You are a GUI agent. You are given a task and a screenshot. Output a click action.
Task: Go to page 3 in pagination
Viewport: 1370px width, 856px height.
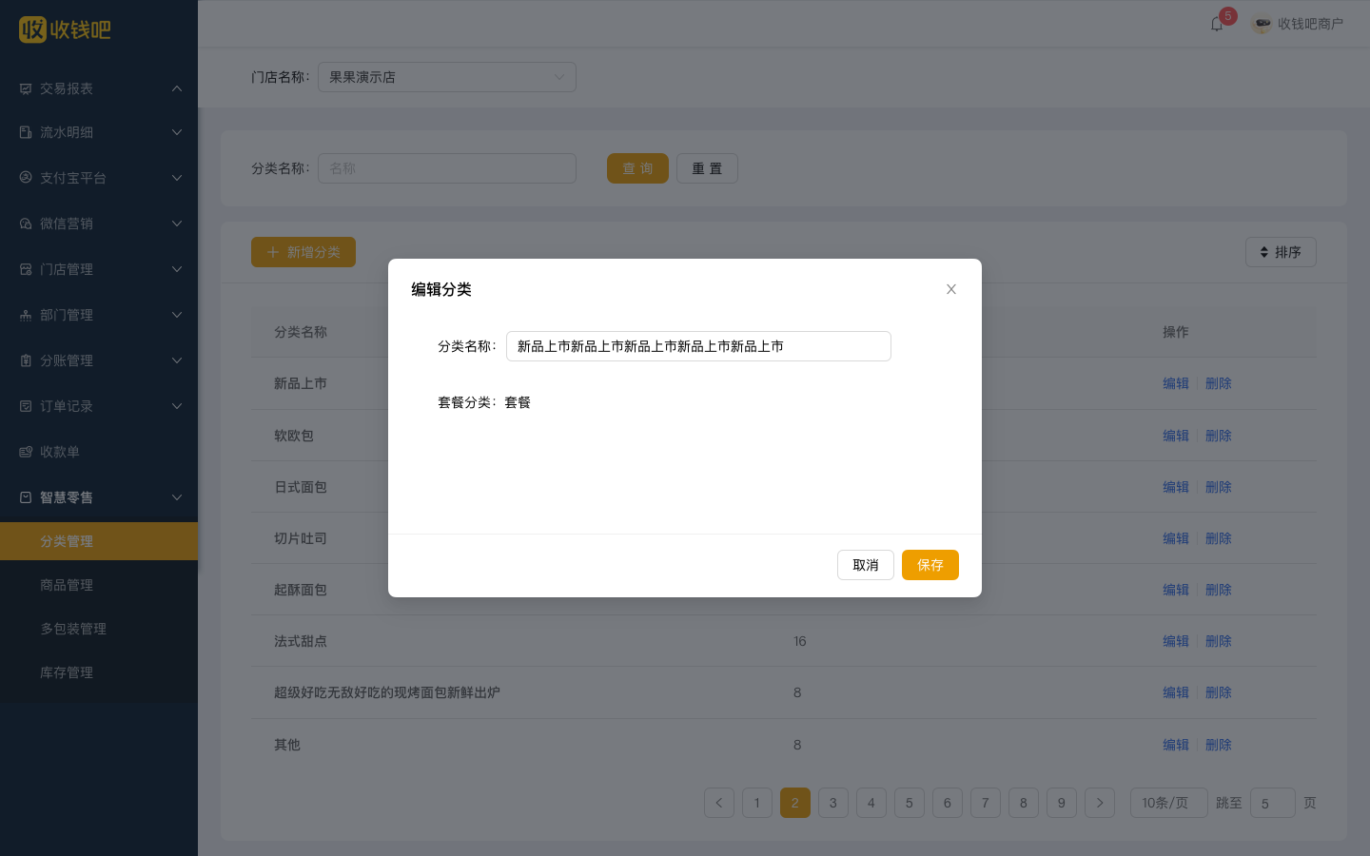pos(833,803)
